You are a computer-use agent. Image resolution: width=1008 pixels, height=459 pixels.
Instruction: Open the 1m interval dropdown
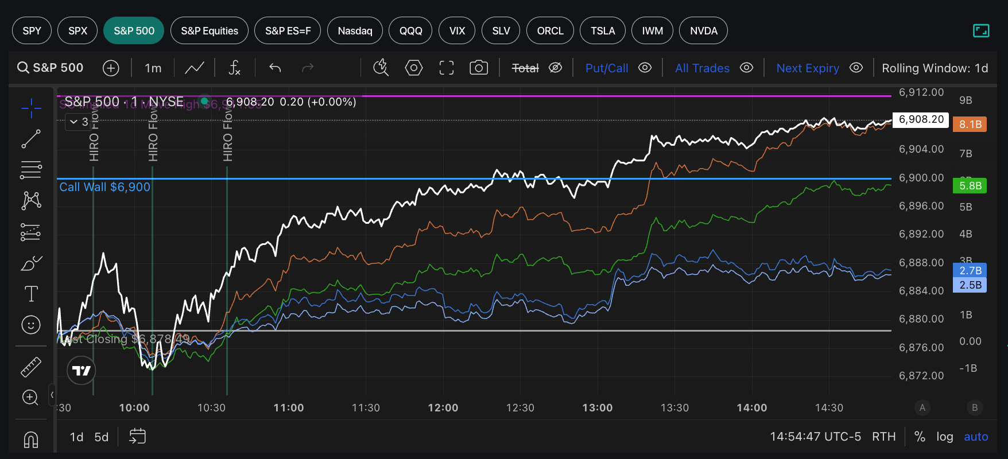[x=153, y=68]
